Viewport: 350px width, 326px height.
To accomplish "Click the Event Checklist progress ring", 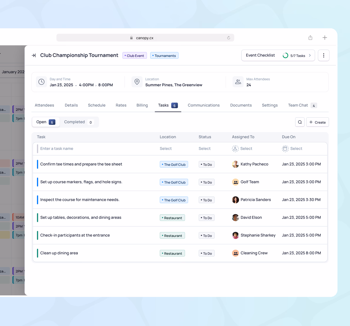I will click(285, 55).
